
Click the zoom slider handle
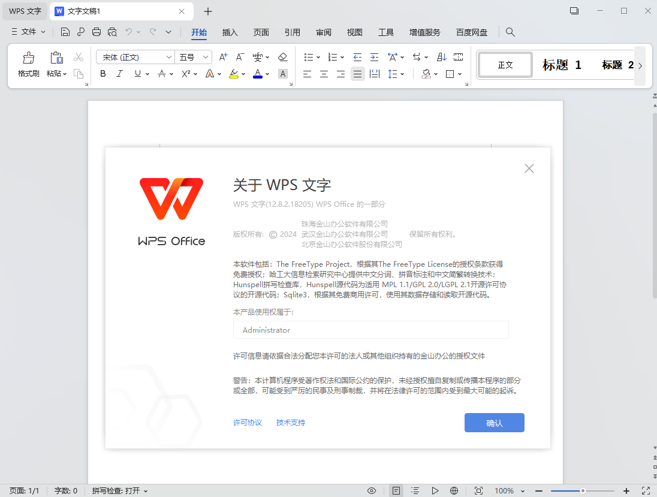pyautogui.click(x=583, y=491)
